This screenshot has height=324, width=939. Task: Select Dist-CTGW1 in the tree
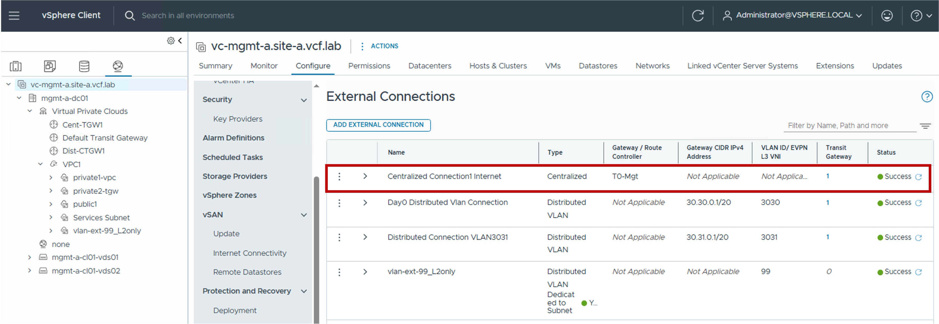83,151
